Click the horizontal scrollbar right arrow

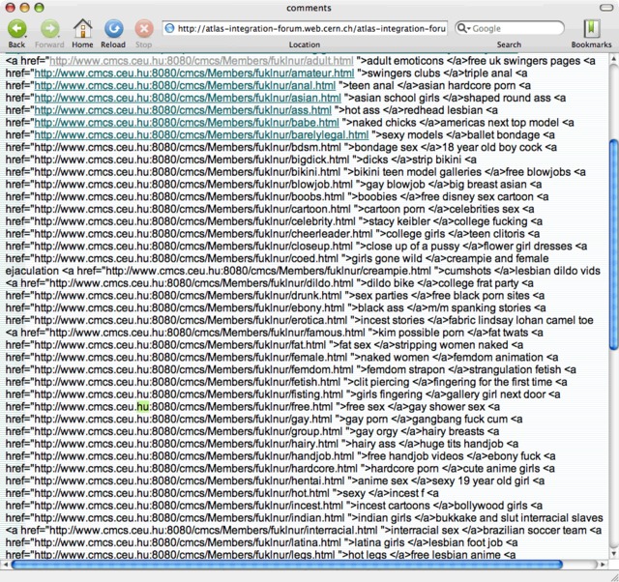pyautogui.click(x=603, y=565)
